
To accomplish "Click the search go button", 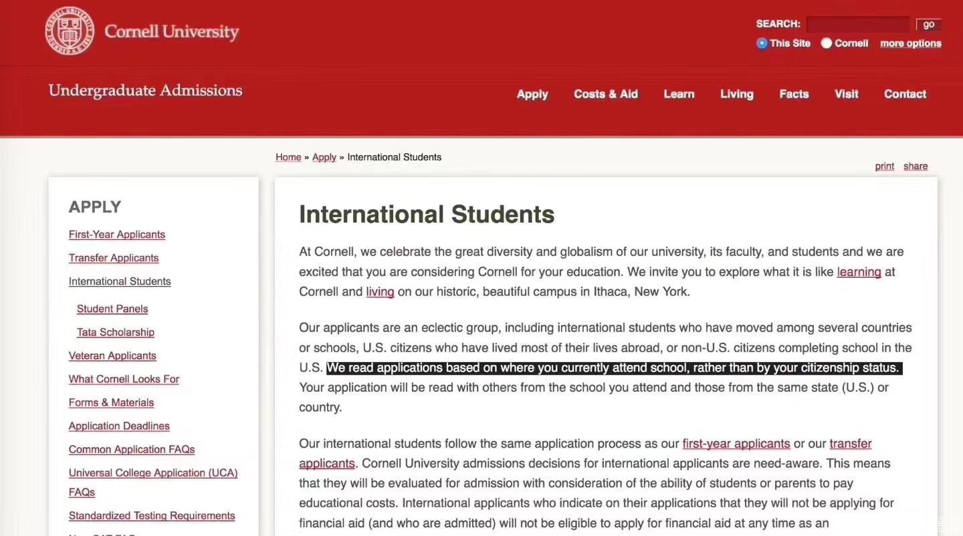I will (x=929, y=24).
